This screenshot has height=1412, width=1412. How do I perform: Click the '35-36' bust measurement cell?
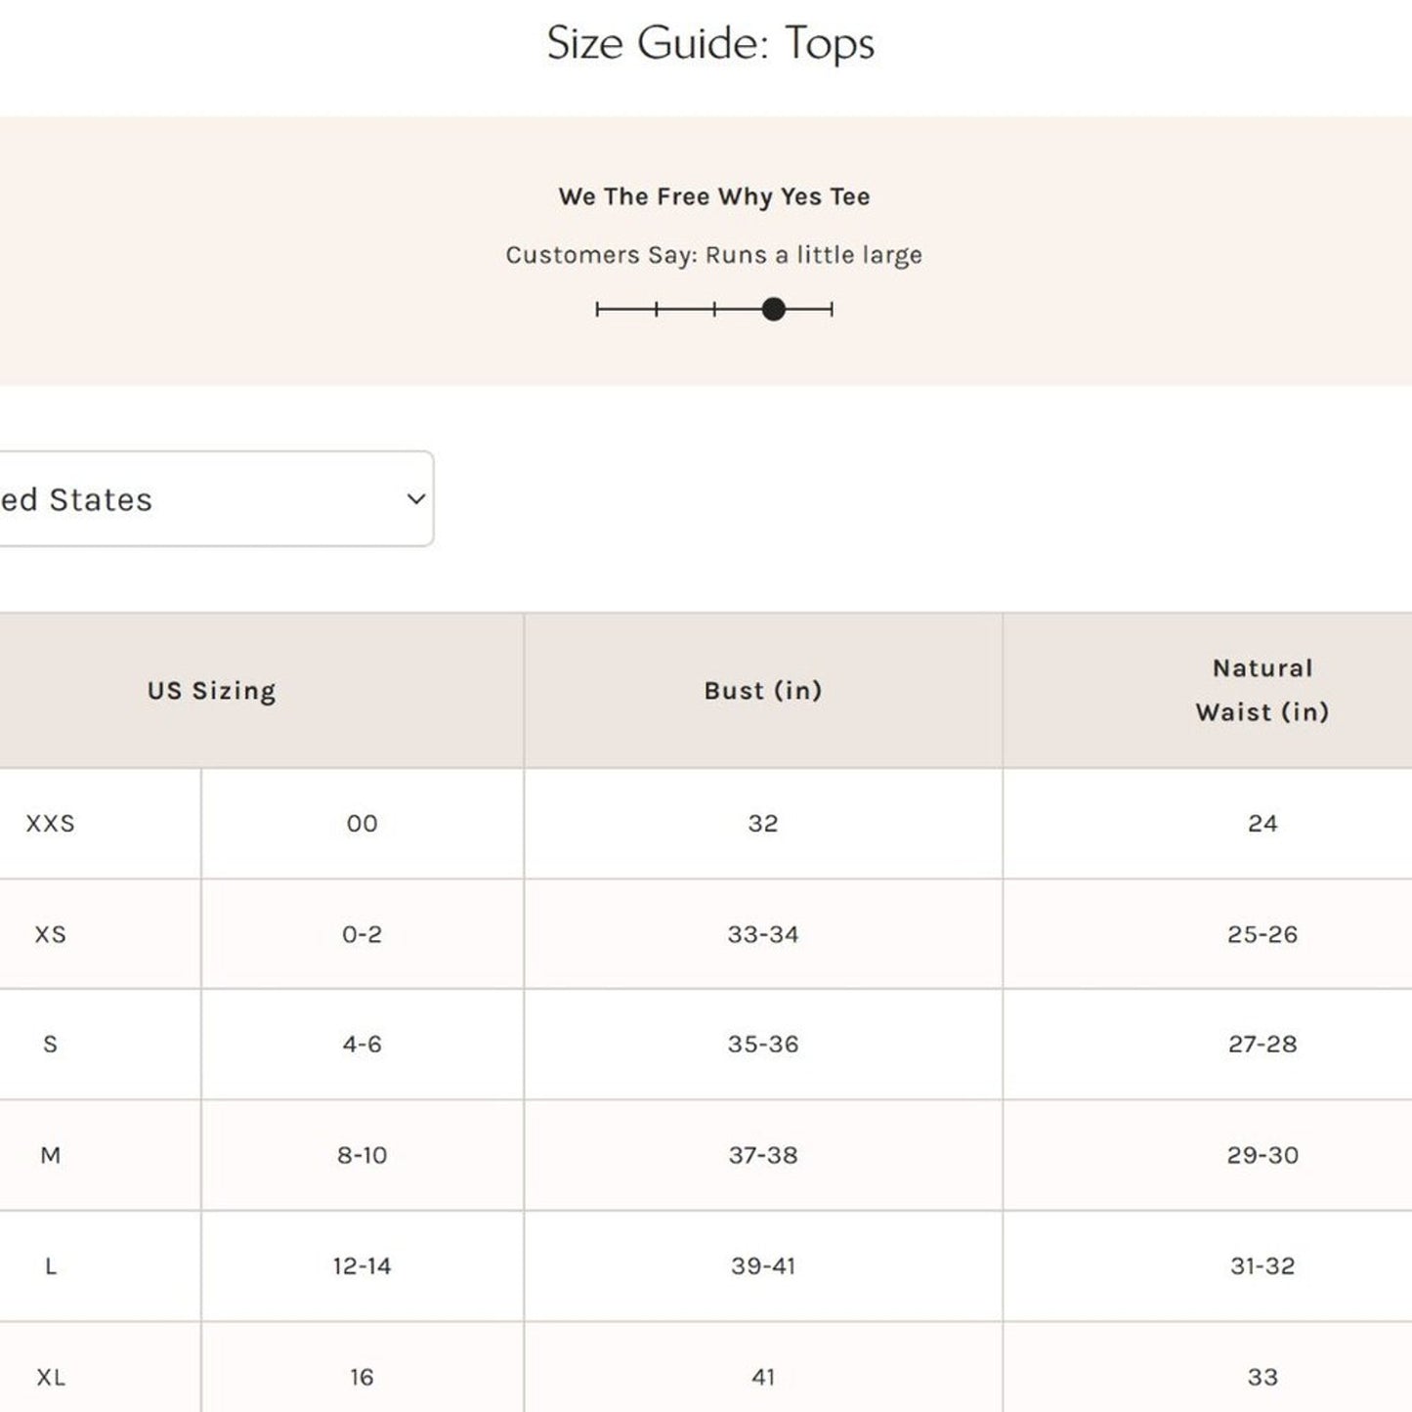(x=763, y=1045)
